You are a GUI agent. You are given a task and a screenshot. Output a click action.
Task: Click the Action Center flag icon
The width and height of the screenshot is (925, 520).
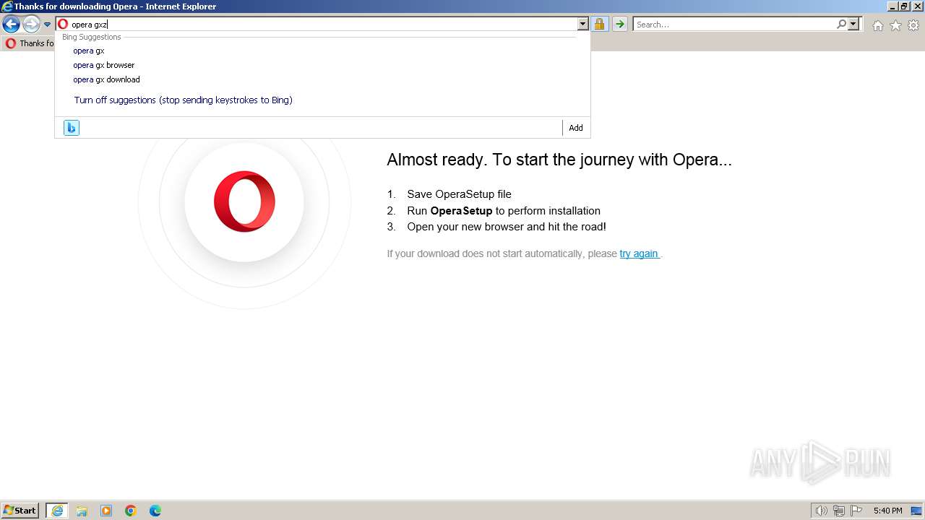pos(856,511)
